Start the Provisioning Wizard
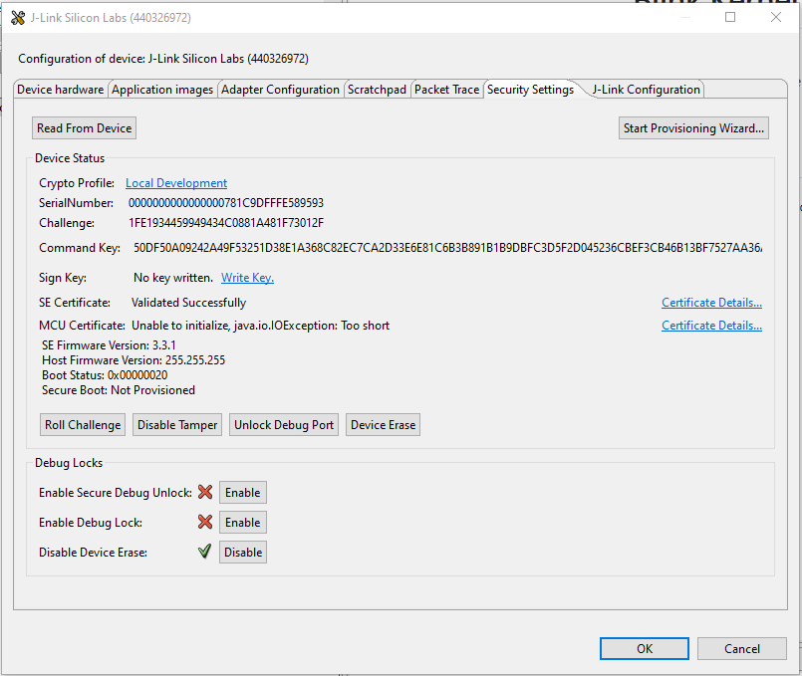This screenshot has height=676, width=802. [x=693, y=127]
